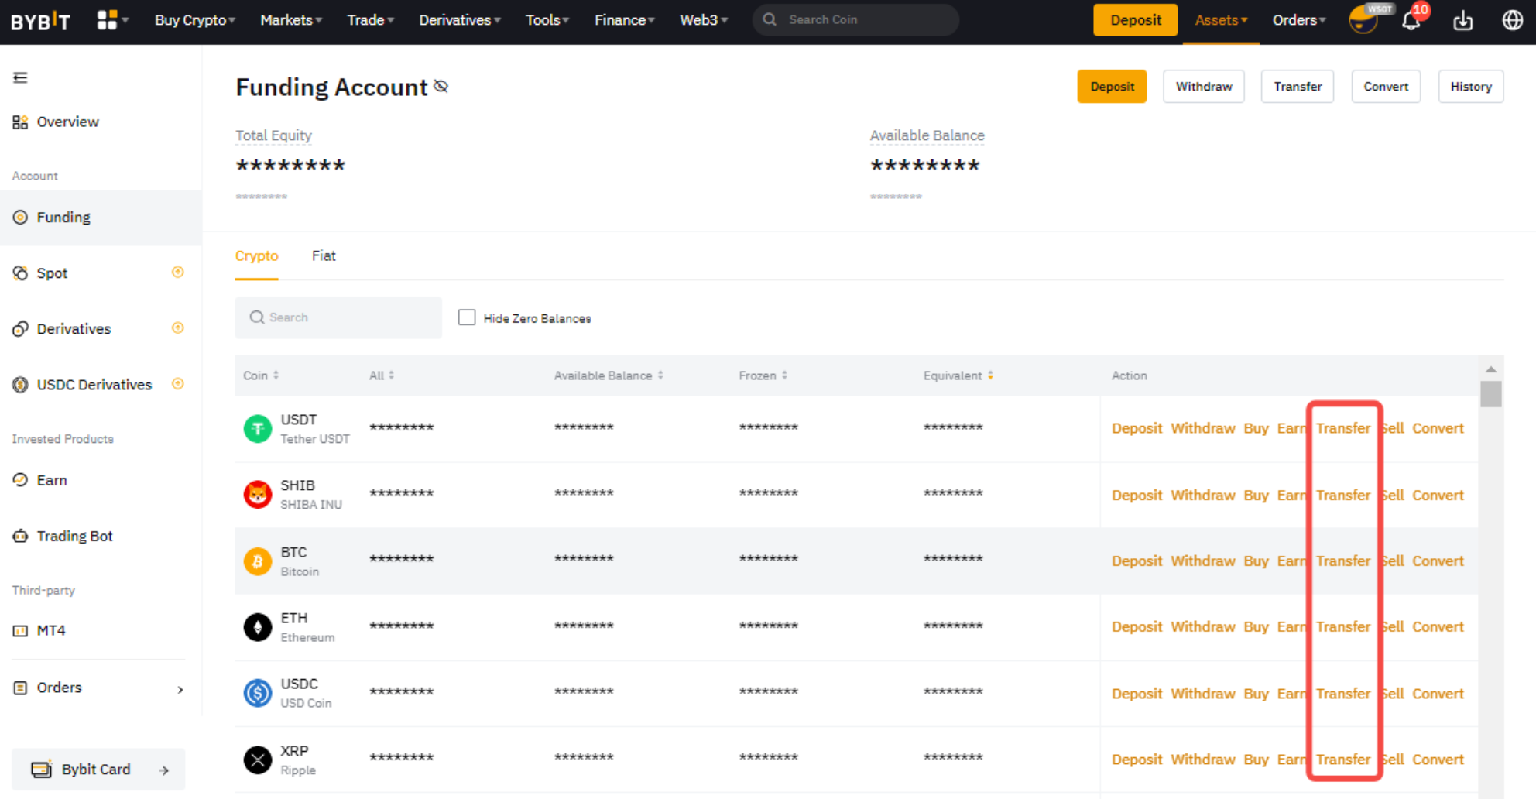The height and width of the screenshot is (799, 1536).
Task: Open Bybit Card link
Action: [x=98, y=770]
